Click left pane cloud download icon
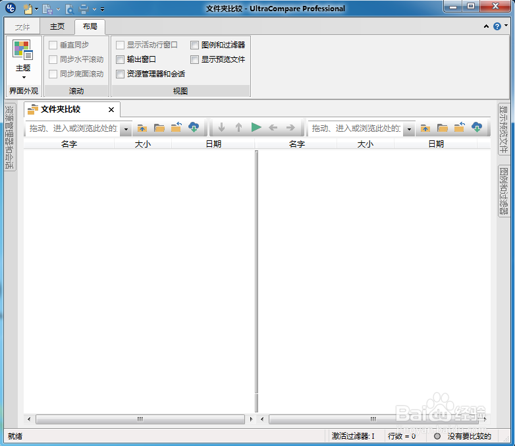 194,127
